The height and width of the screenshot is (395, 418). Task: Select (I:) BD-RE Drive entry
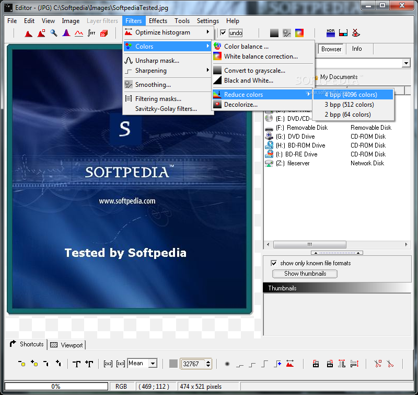click(x=296, y=154)
